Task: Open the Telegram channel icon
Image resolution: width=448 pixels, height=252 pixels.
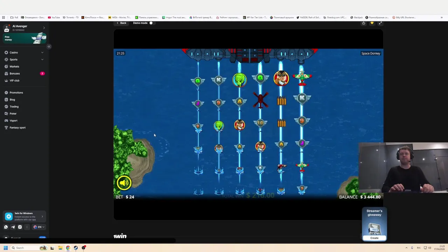Action: [13, 227]
